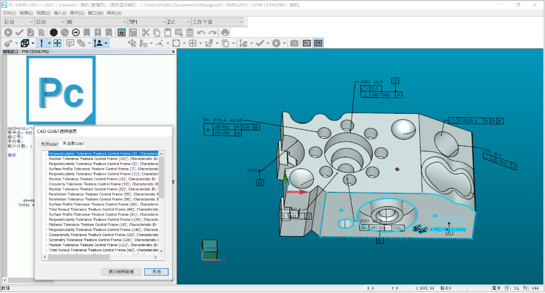Click the bookmark icon in the toolbar

click(x=87, y=33)
